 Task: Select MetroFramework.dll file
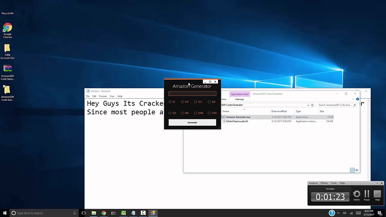(237, 121)
